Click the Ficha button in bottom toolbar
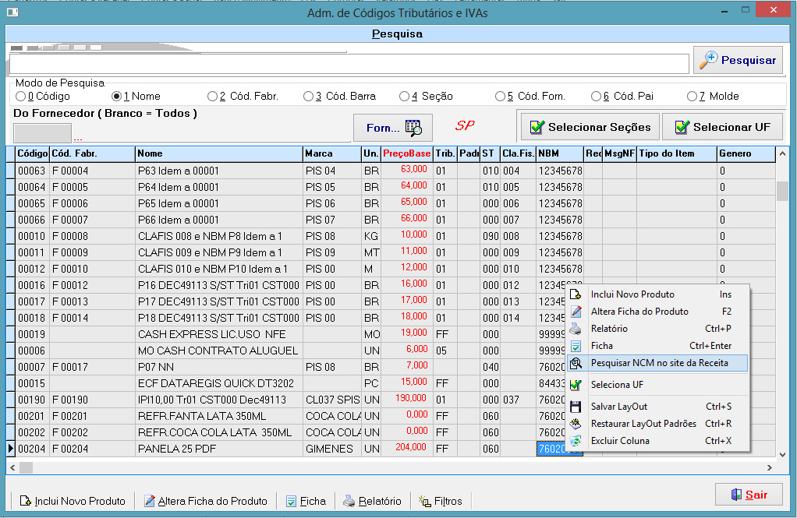This screenshot has width=797, height=518. click(x=306, y=501)
